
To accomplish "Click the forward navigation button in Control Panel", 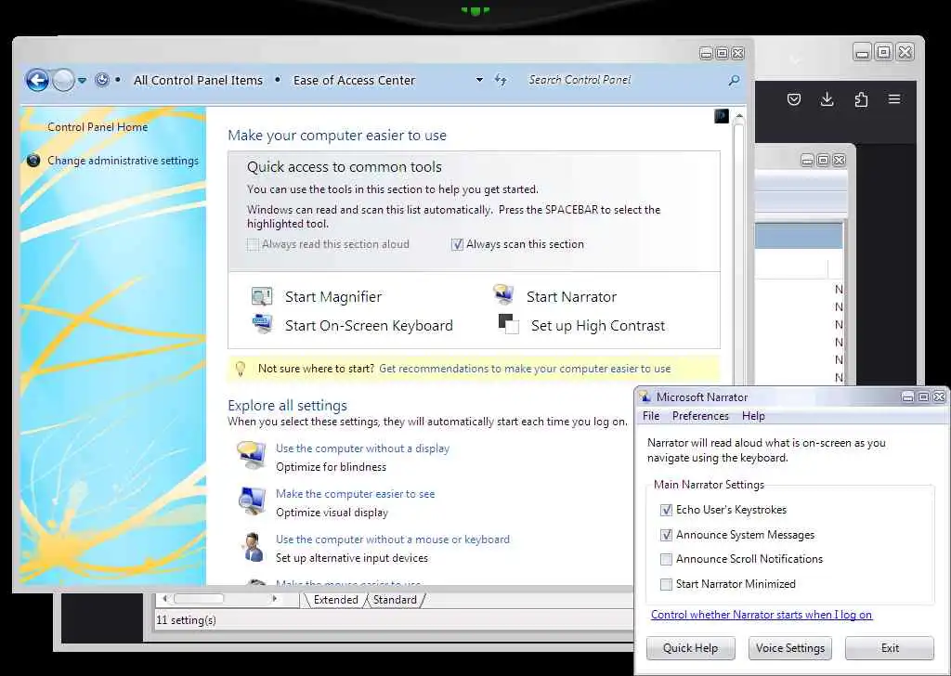I will [63, 80].
